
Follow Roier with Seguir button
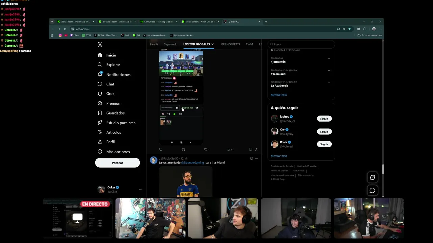click(324, 144)
